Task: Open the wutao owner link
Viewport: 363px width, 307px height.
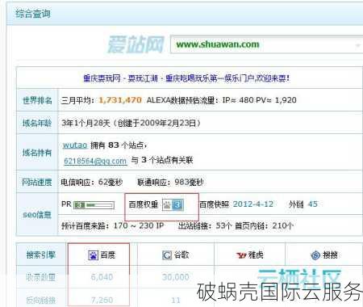Action: (75, 145)
